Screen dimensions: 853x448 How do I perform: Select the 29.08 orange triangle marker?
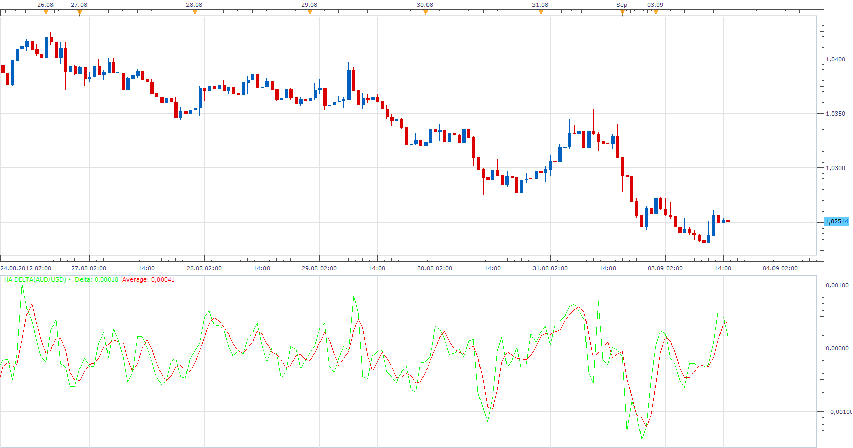coord(310,13)
